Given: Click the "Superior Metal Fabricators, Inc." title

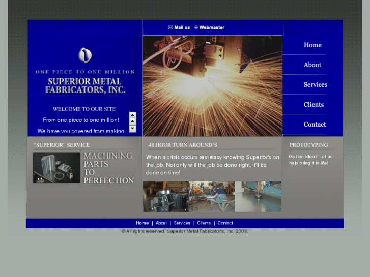Looking at the screenshot, I should pyautogui.click(x=85, y=85).
